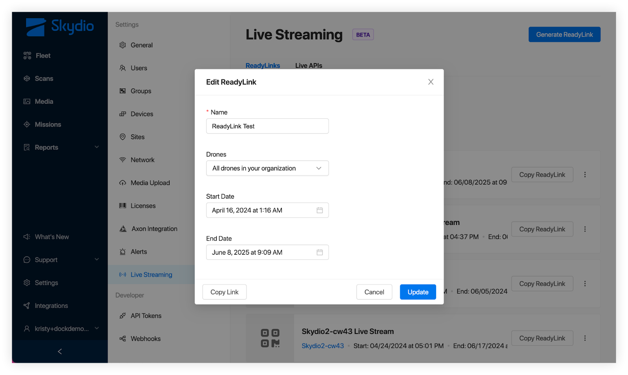This screenshot has width=628, height=375.
Task: Click the Start Date calendar icon
Action: [319, 210]
